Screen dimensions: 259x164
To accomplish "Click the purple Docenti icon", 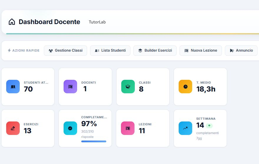I will (x=70, y=87).
